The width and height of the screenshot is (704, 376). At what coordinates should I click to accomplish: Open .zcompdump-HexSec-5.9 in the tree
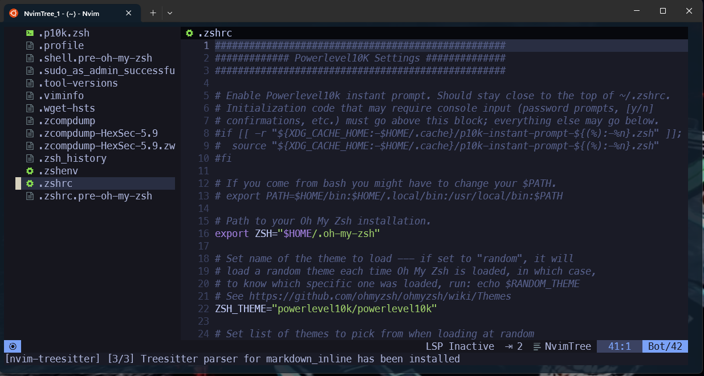point(98,133)
